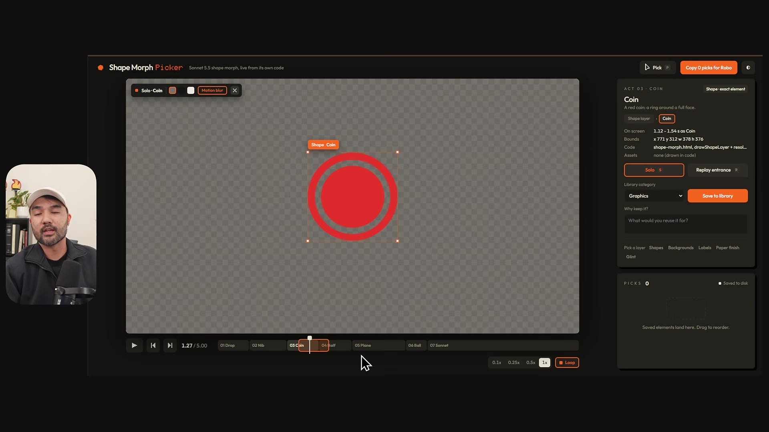Select the black background swatch

182,90
